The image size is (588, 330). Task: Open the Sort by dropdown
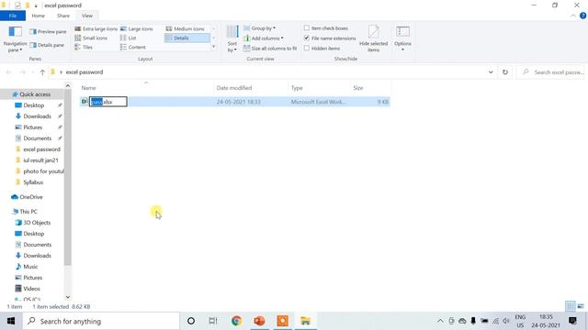click(x=232, y=39)
